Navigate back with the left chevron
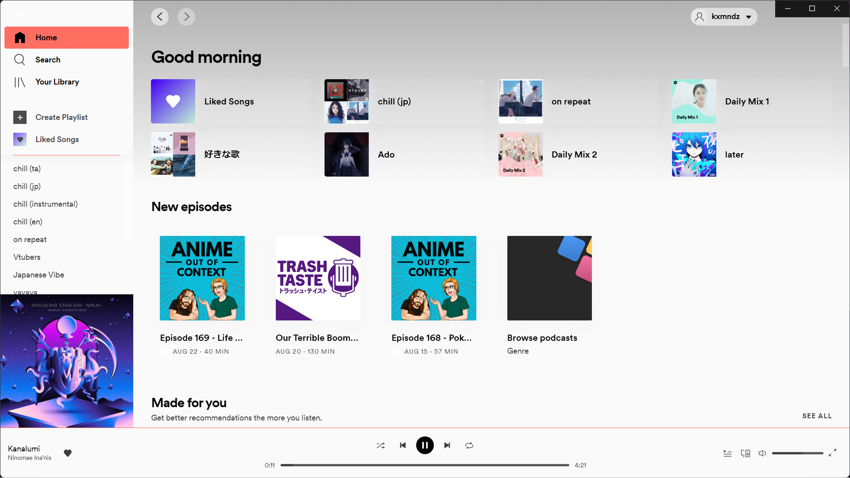 160,17
